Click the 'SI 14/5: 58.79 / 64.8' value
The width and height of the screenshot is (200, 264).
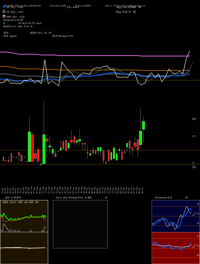(30, 23)
